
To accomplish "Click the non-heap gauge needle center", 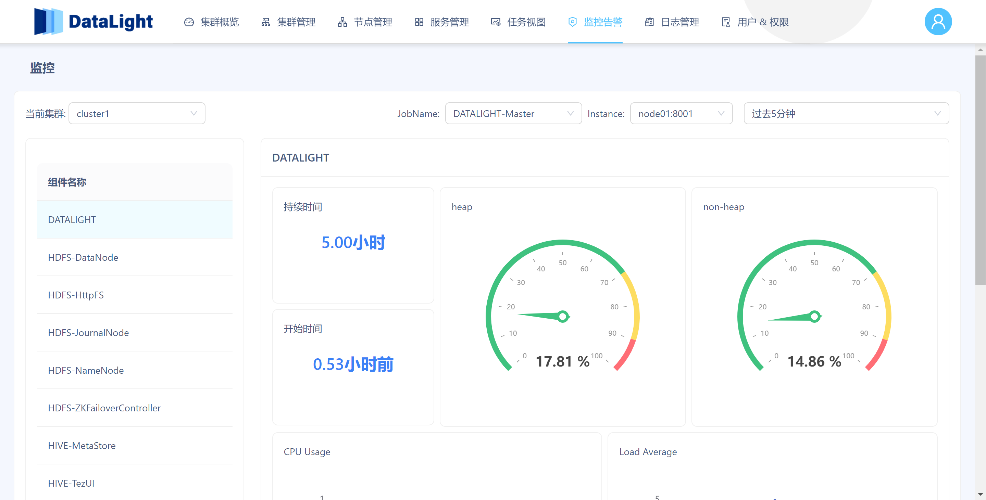I will pos(814,316).
